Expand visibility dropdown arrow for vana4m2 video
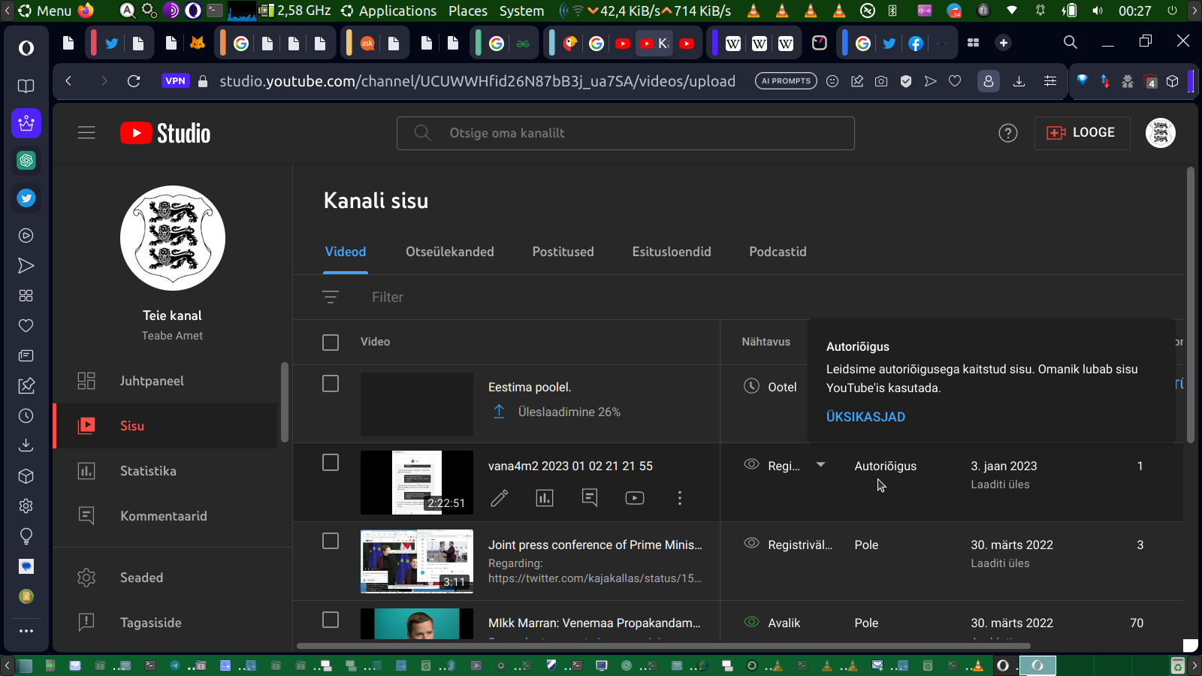Screen dimensions: 1202x676 click(820, 465)
